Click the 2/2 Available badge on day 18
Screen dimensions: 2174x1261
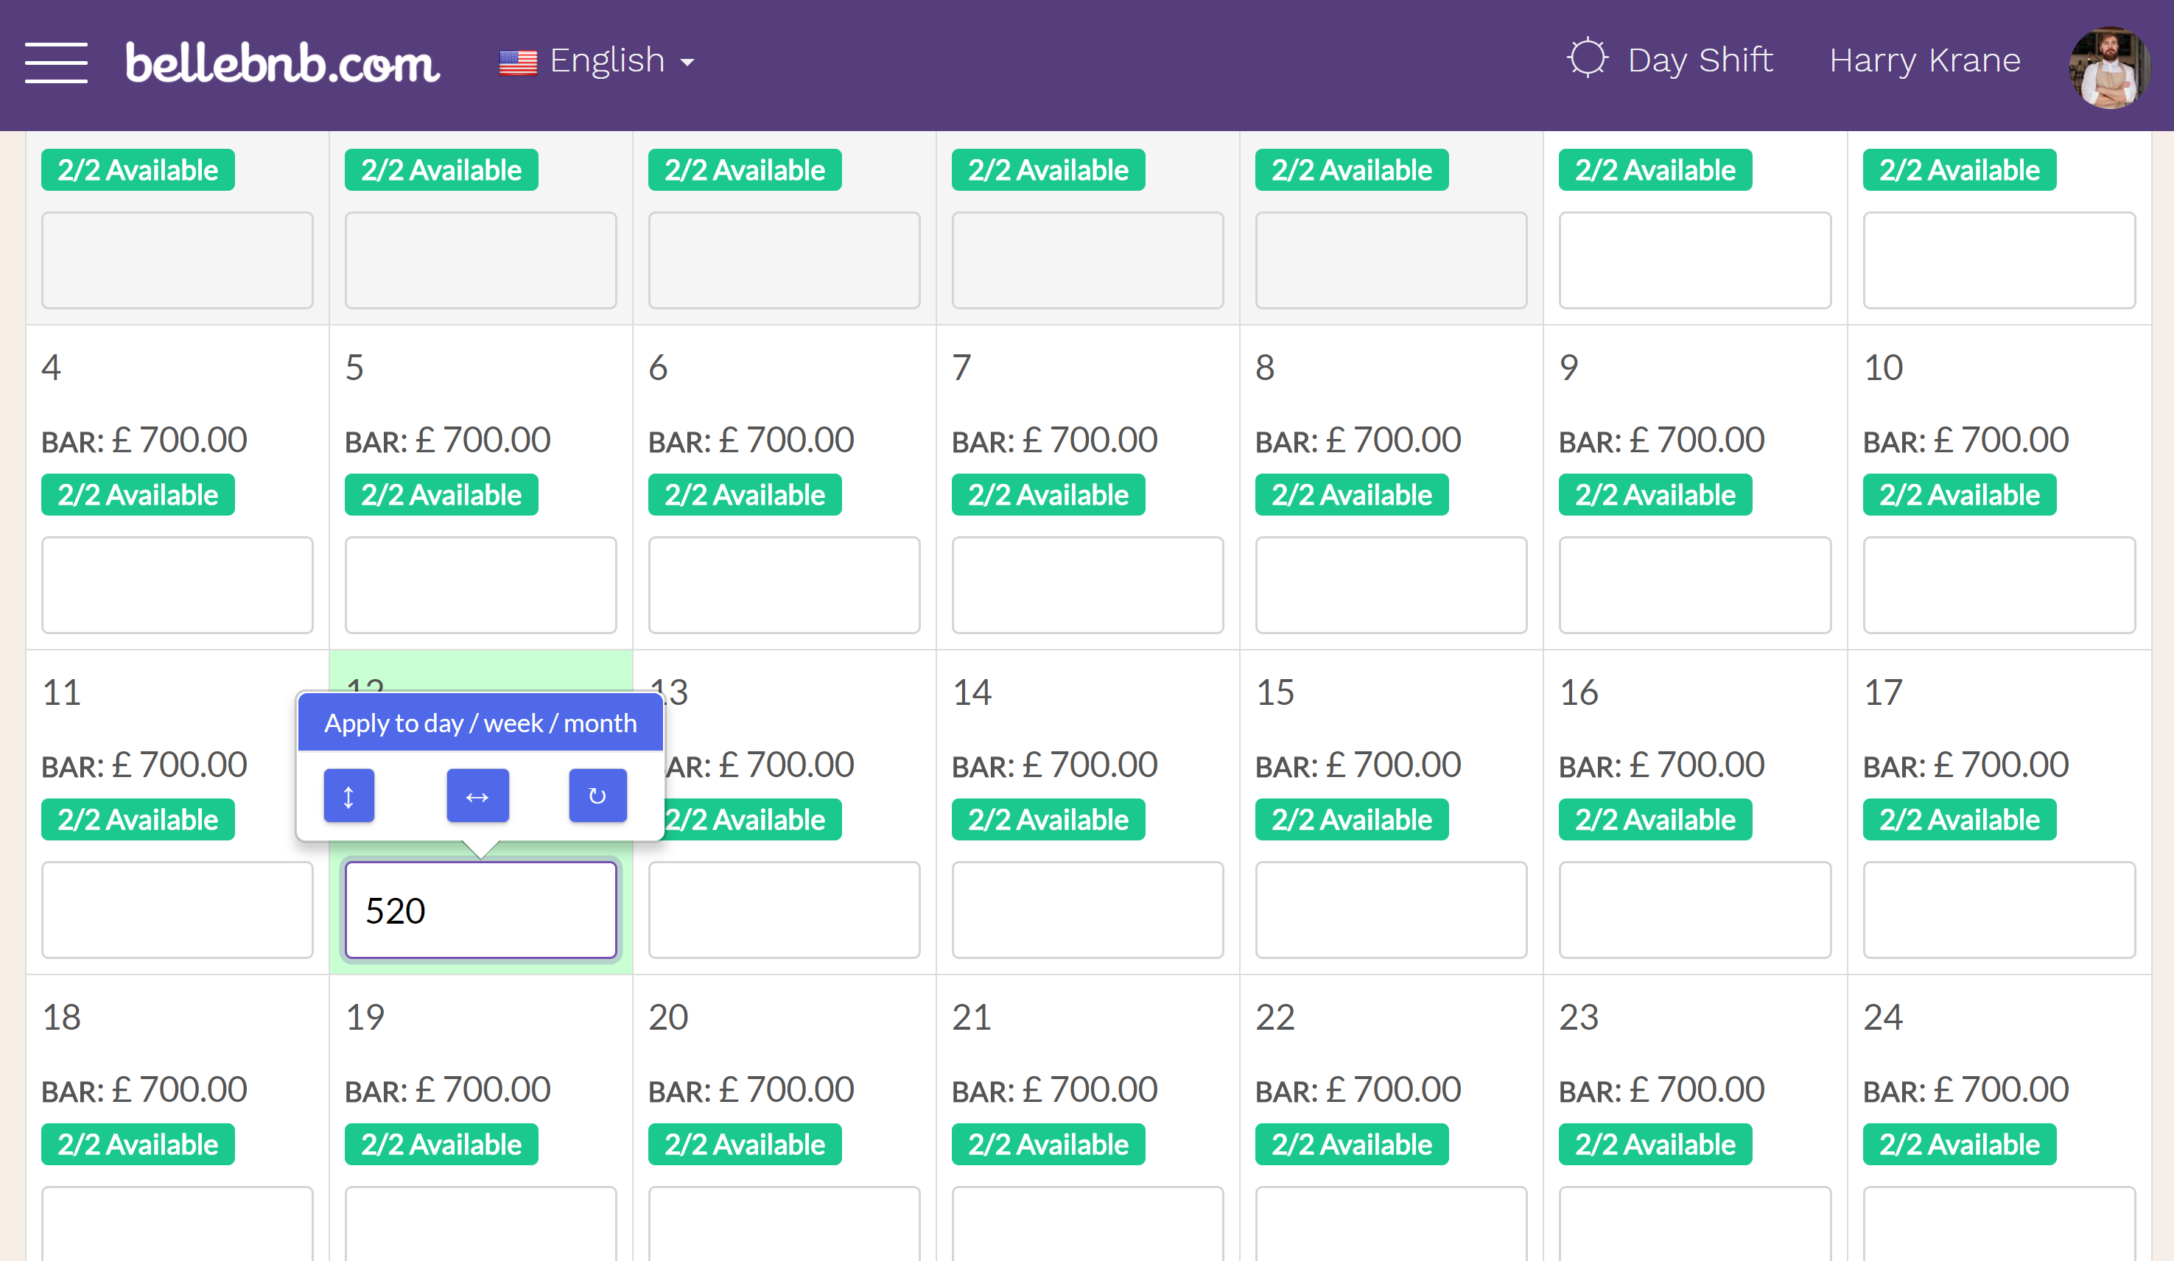click(138, 1145)
